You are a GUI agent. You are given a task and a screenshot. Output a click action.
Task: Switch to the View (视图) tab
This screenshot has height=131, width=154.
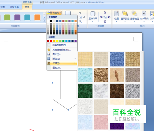tap(3, 7)
